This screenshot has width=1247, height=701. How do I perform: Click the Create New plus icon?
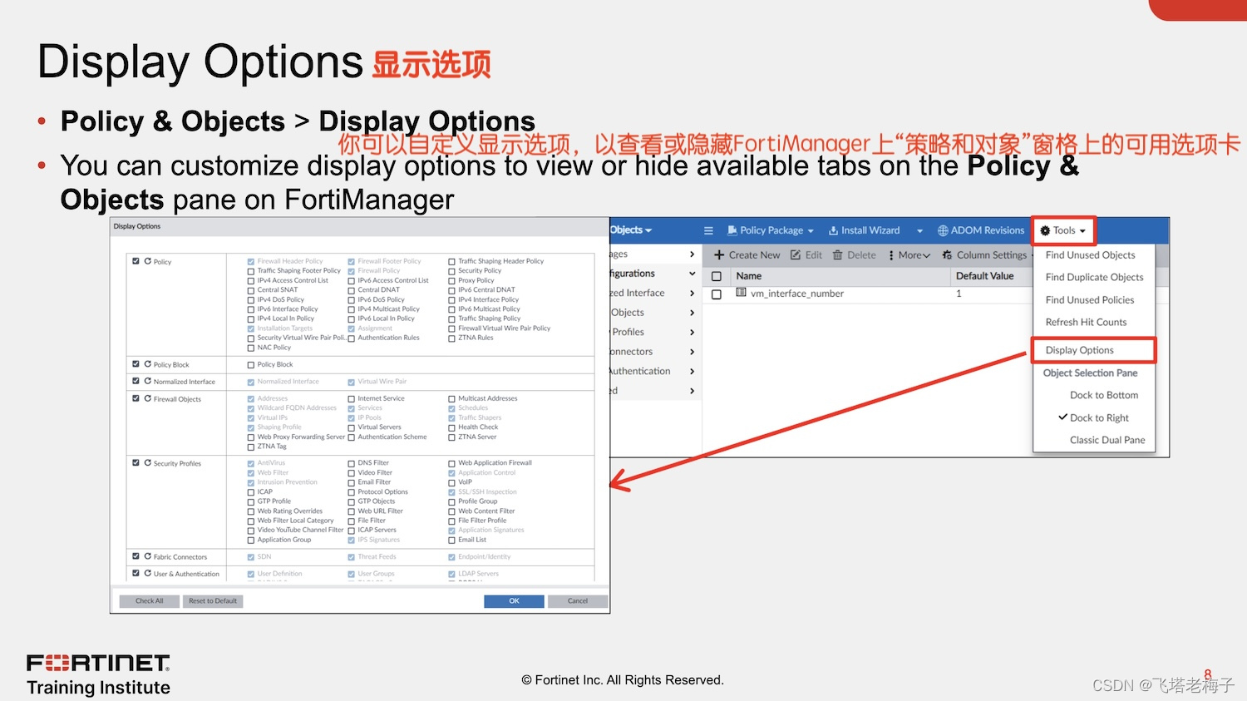719,254
